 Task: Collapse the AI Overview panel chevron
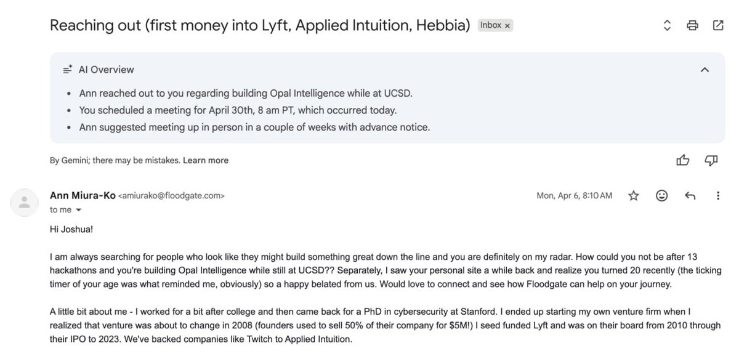pyautogui.click(x=705, y=70)
